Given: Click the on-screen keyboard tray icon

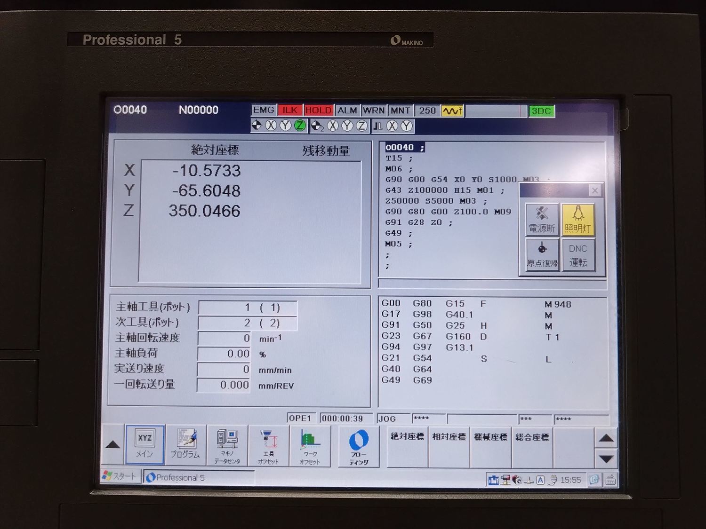Looking at the screenshot, I should [610, 480].
